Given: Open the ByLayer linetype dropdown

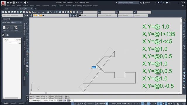Looking at the screenshot, I should (x=107, y=15).
